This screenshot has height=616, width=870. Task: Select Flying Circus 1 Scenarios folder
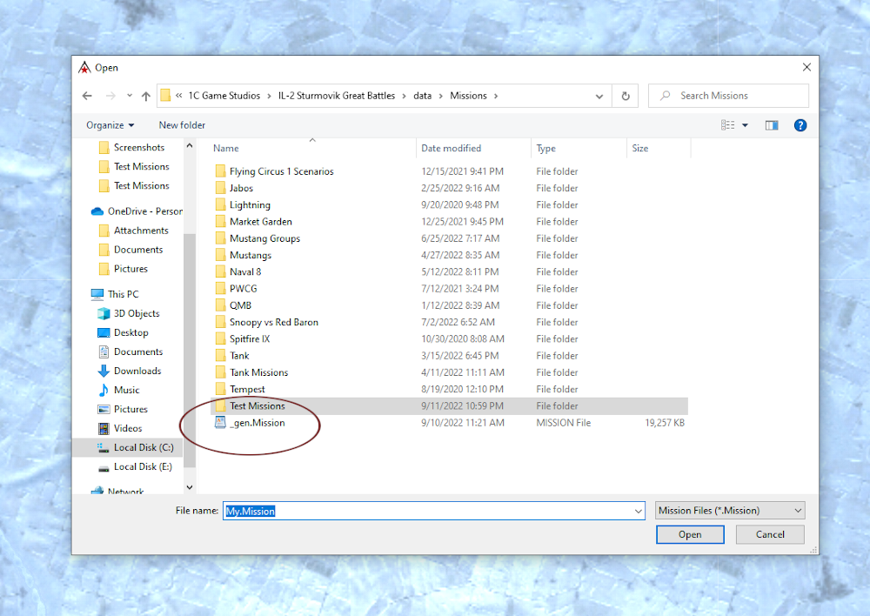tap(281, 171)
